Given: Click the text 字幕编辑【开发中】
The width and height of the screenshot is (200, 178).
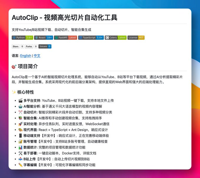Looking at the screenshot, I should point(38,165).
